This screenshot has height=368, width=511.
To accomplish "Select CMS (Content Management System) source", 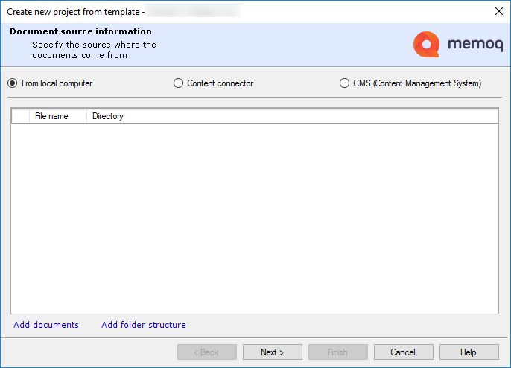I will (345, 83).
